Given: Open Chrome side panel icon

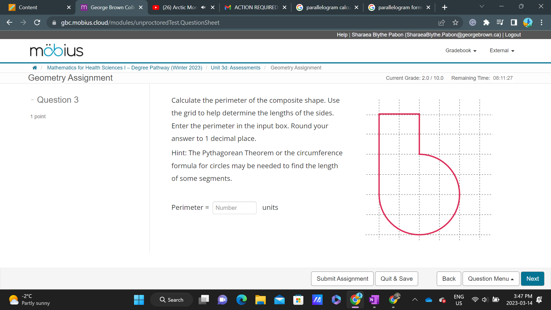Looking at the screenshot, I should [514, 22].
